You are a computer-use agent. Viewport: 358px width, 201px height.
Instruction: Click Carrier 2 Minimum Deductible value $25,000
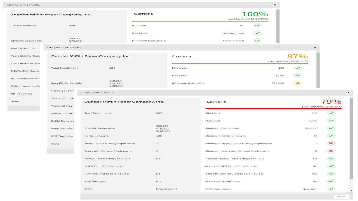(x=278, y=83)
